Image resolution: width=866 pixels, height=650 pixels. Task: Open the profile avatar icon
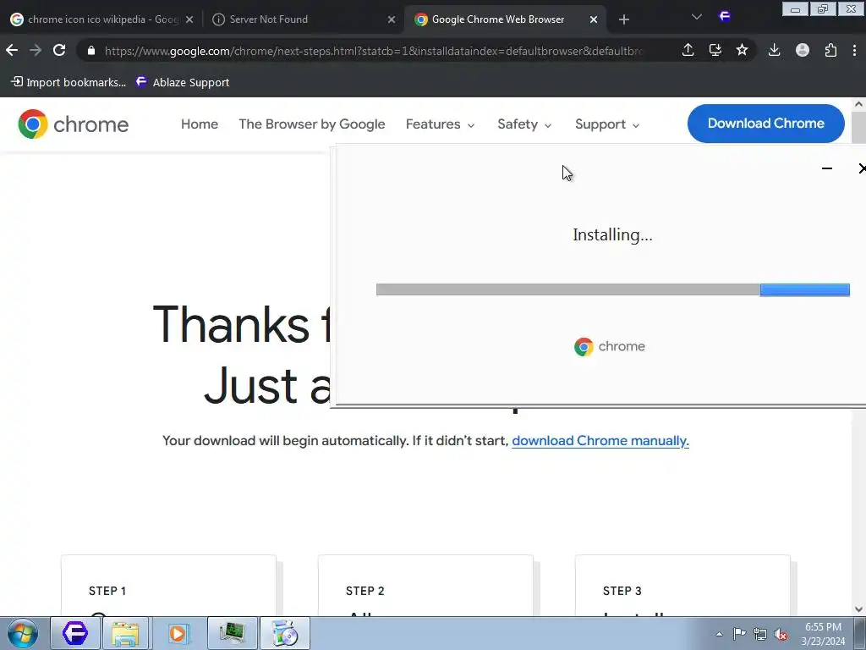tap(803, 50)
